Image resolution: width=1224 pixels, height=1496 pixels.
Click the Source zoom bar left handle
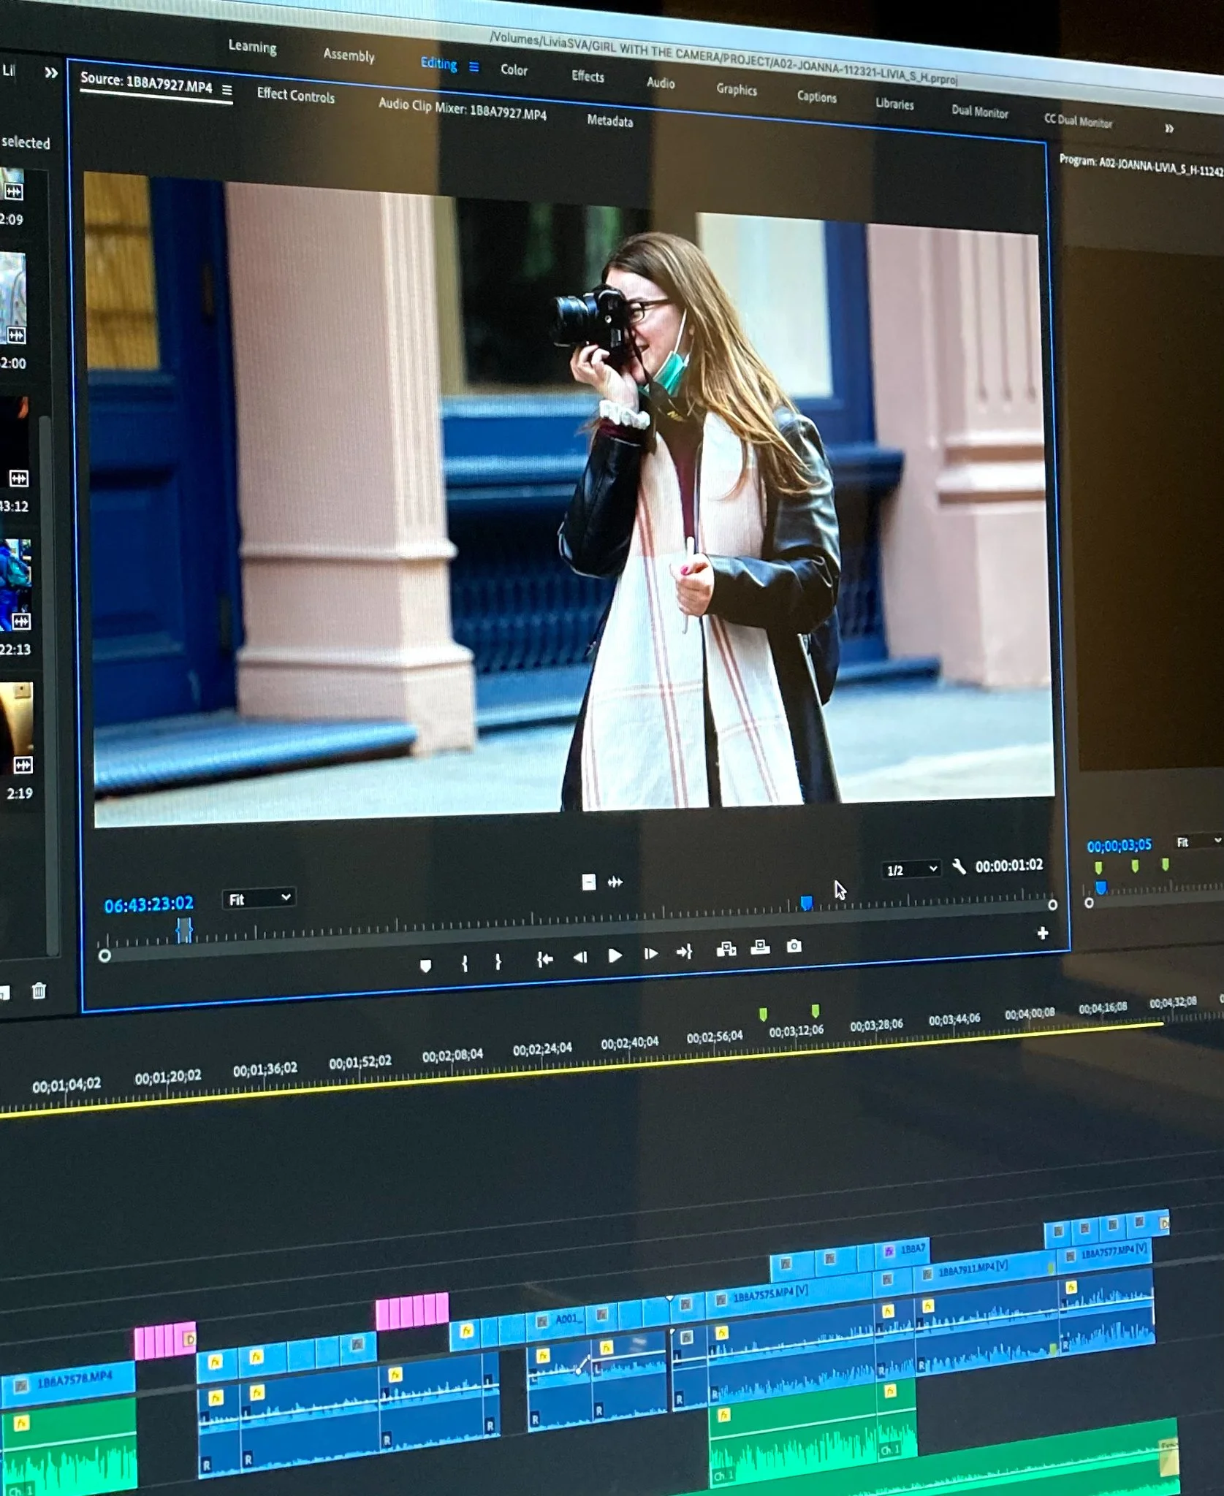click(104, 955)
